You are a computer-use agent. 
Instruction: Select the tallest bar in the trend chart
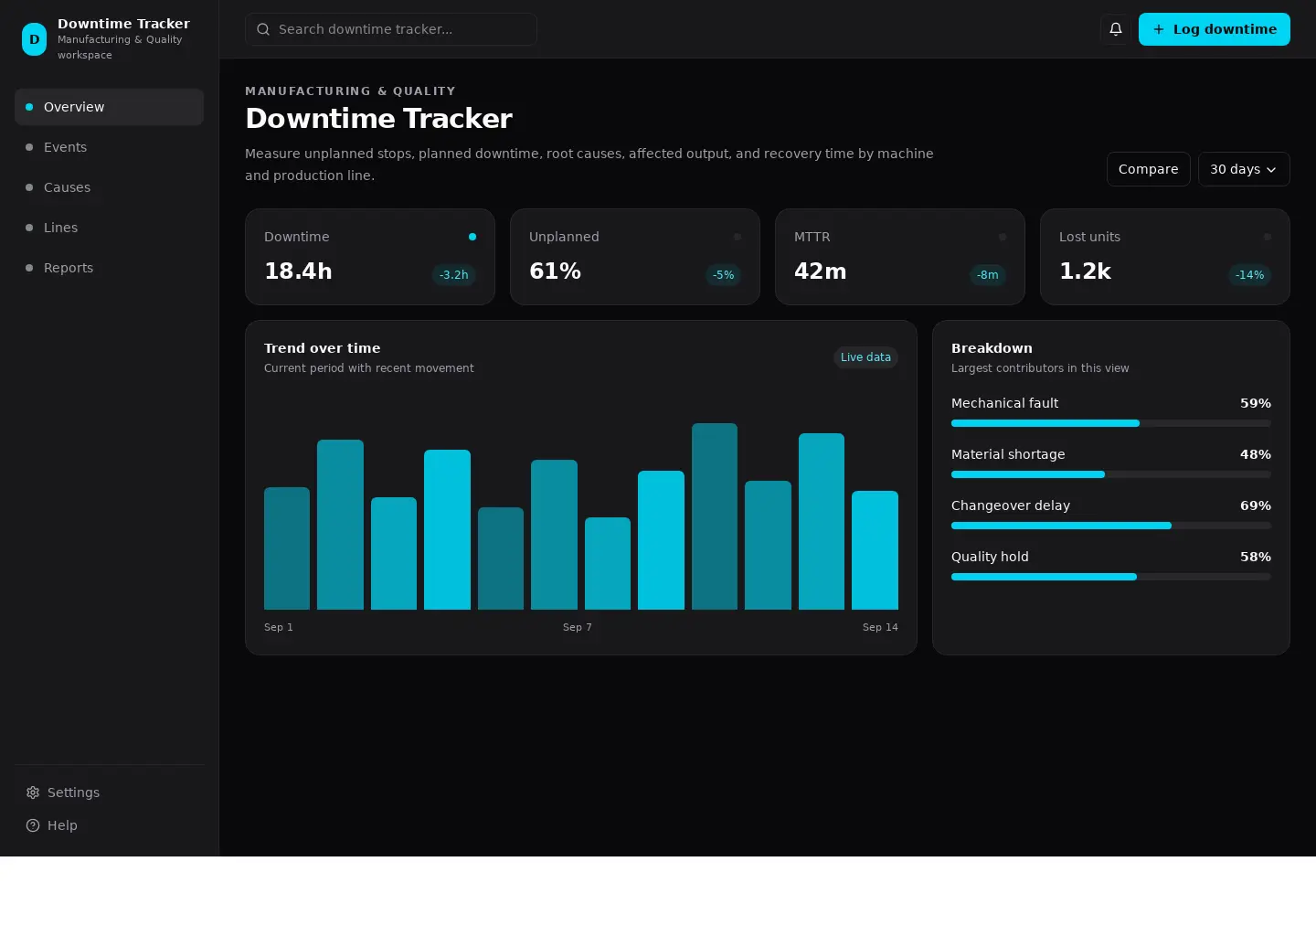click(715, 516)
